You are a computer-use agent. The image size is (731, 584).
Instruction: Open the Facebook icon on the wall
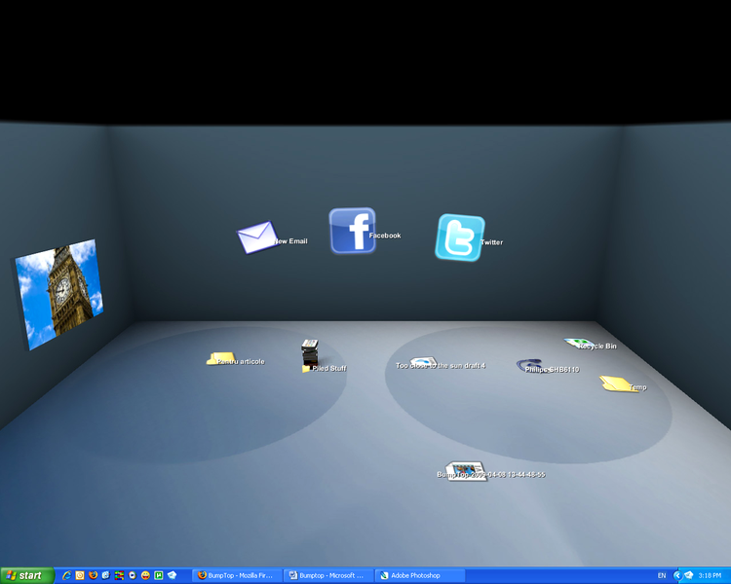[353, 231]
